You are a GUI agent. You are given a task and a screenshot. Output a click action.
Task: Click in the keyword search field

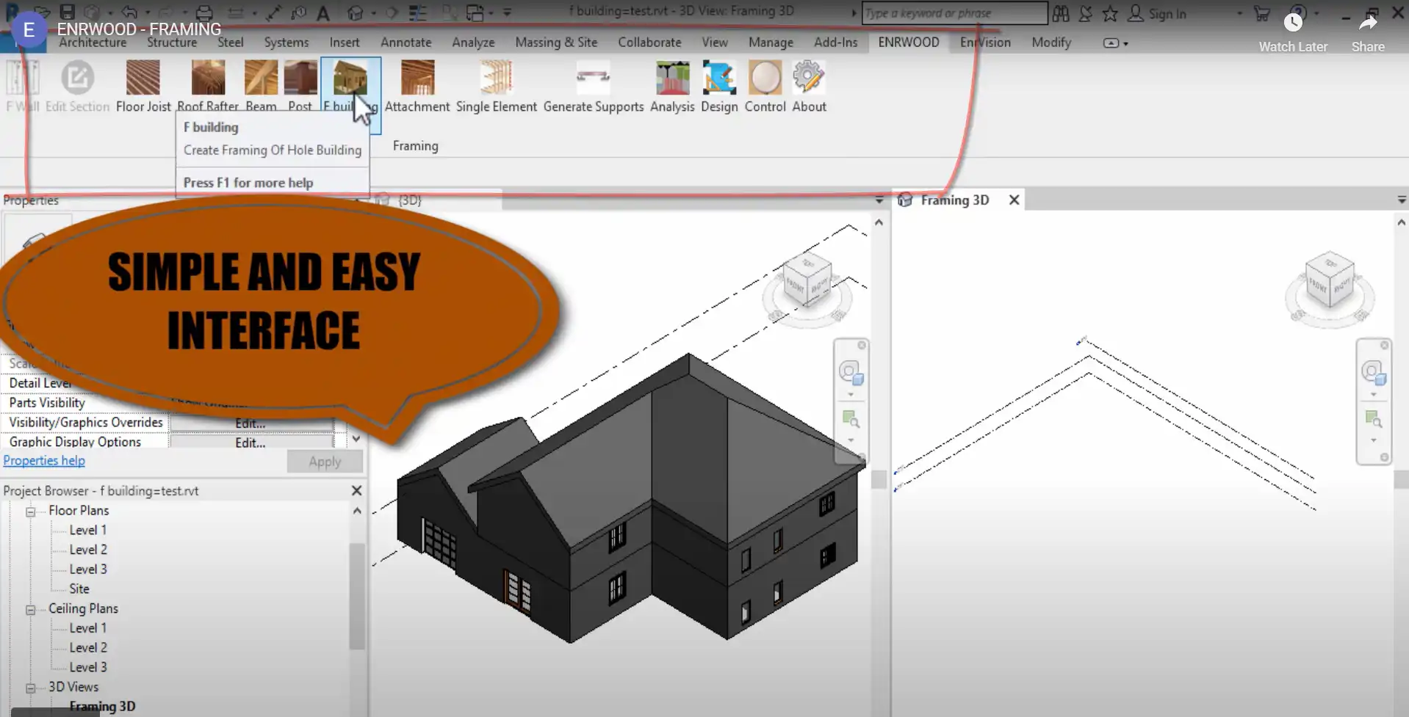click(x=953, y=13)
